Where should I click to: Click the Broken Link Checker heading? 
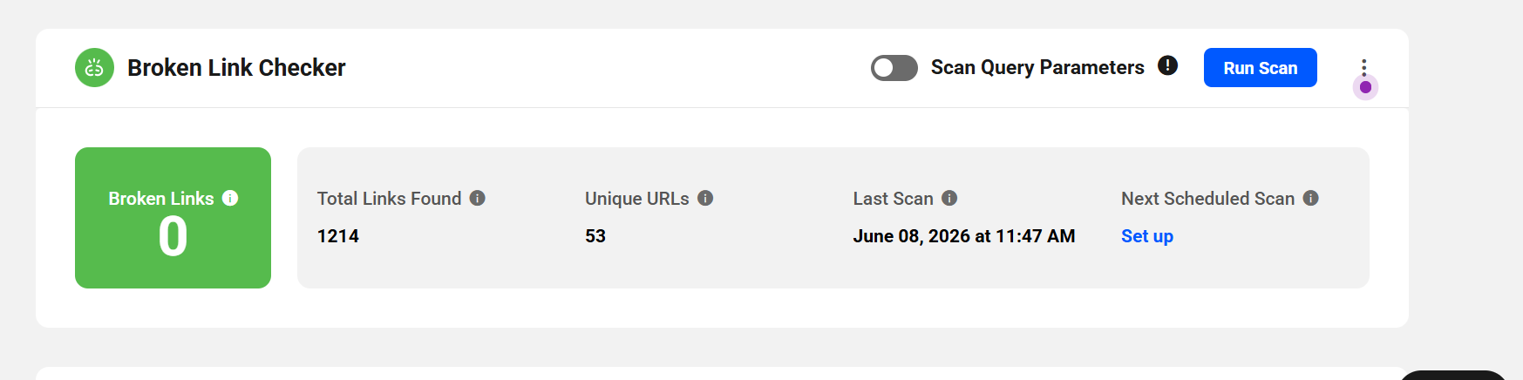[x=236, y=67]
